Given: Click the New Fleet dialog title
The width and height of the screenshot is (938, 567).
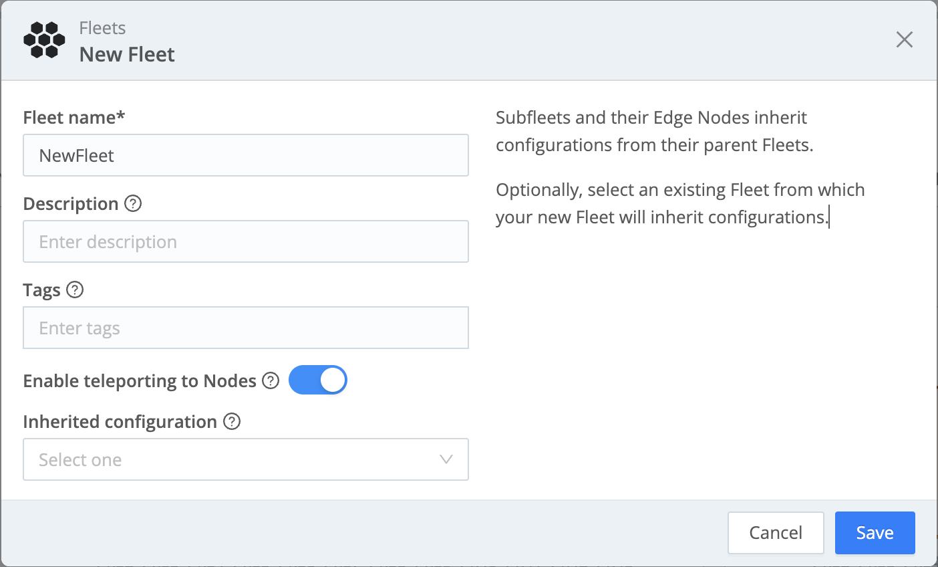Looking at the screenshot, I should click(127, 54).
